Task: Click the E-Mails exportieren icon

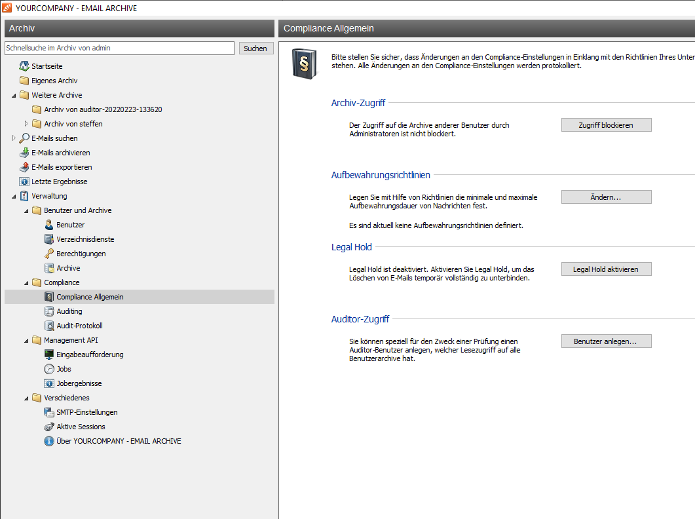Action: coord(24,167)
